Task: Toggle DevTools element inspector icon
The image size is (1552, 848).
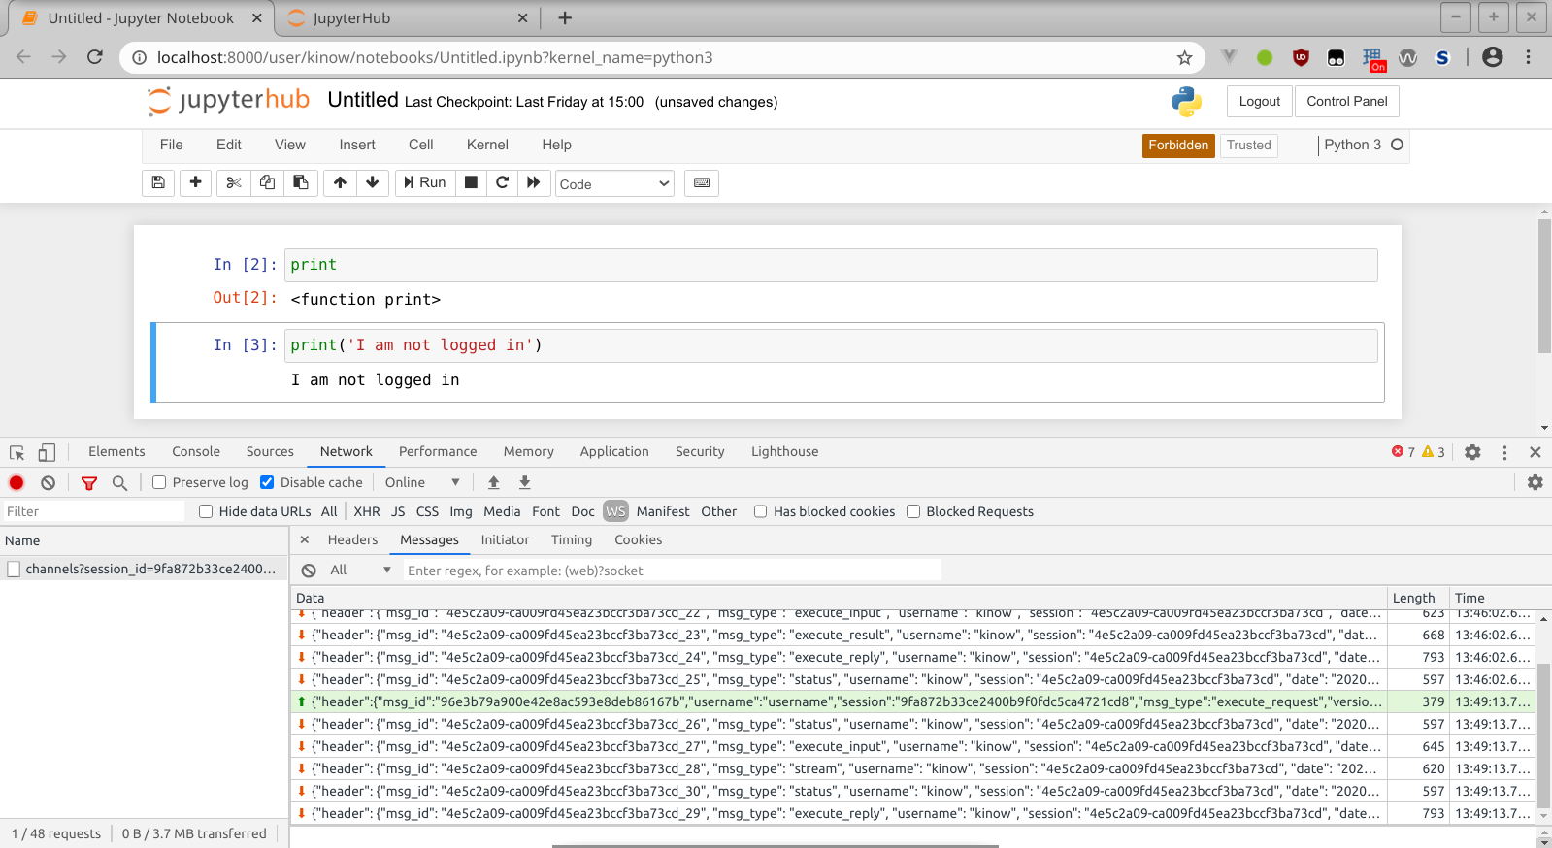Action: pos(17,452)
